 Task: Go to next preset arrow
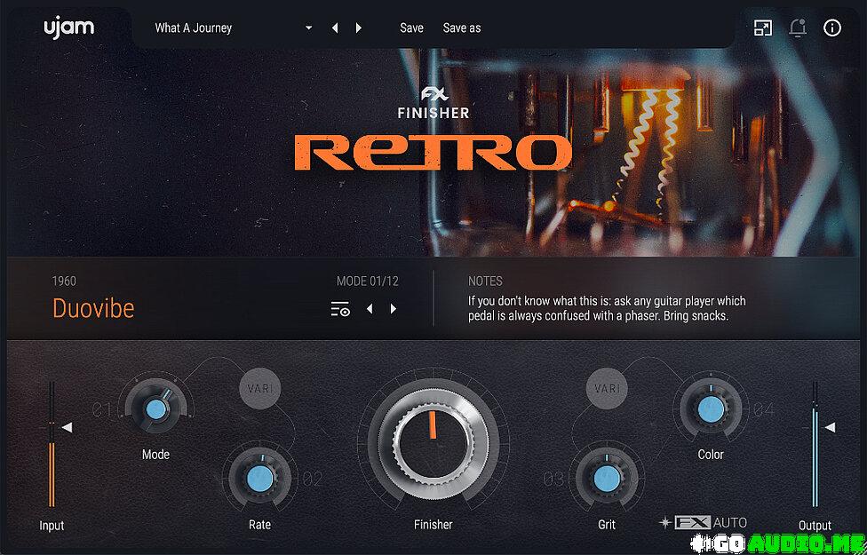[359, 28]
